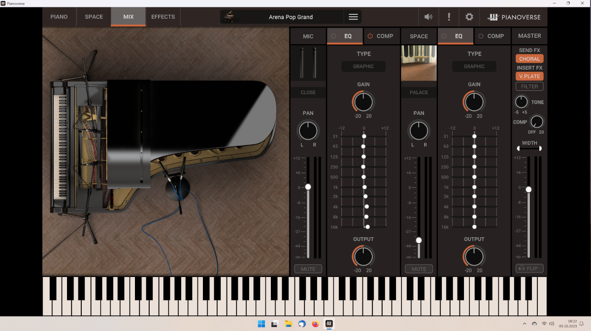
Task: Click the speaker audio icon in header
Action: [x=428, y=17]
